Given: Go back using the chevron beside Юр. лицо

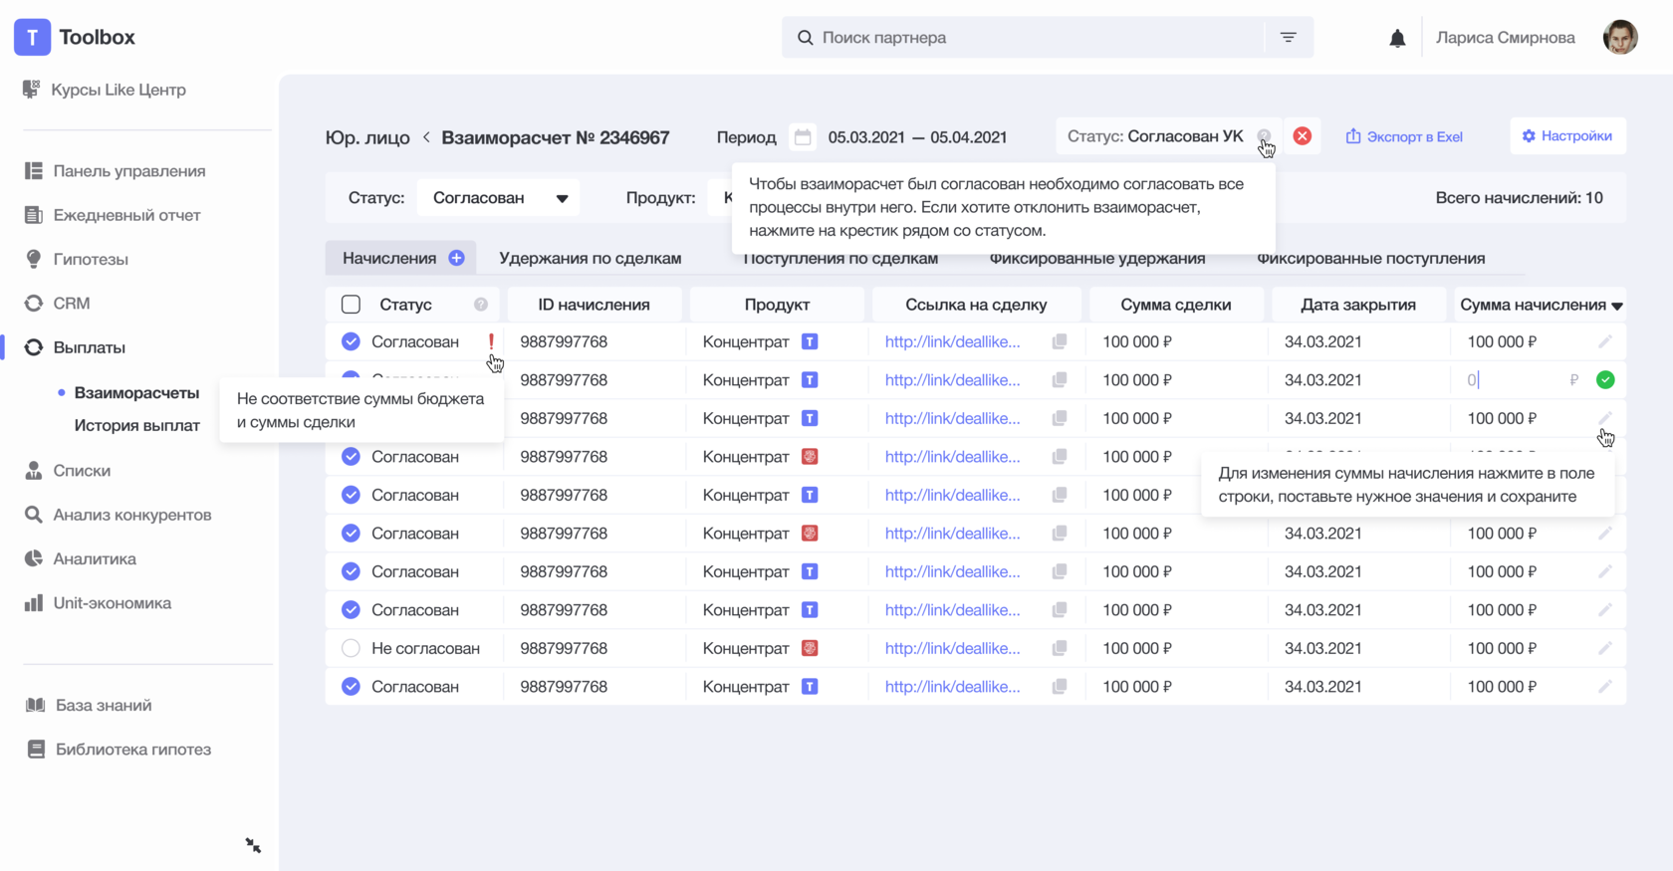Looking at the screenshot, I should coord(426,137).
